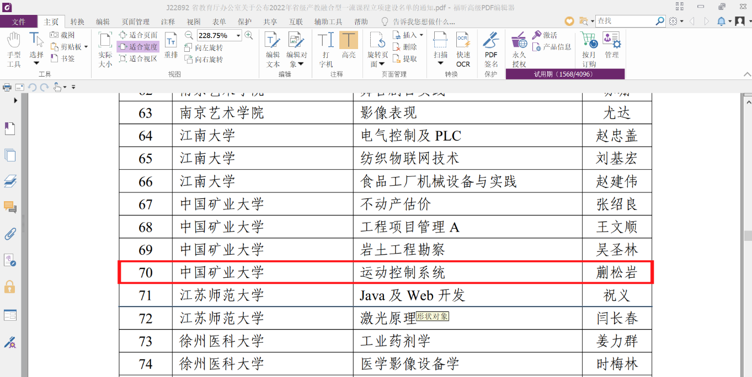Open the File (文件) menu

[19, 21]
